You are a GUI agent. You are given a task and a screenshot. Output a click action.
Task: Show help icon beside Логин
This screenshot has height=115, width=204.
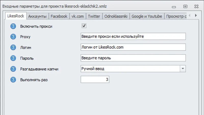pyautogui.click(x=13, y=47)
